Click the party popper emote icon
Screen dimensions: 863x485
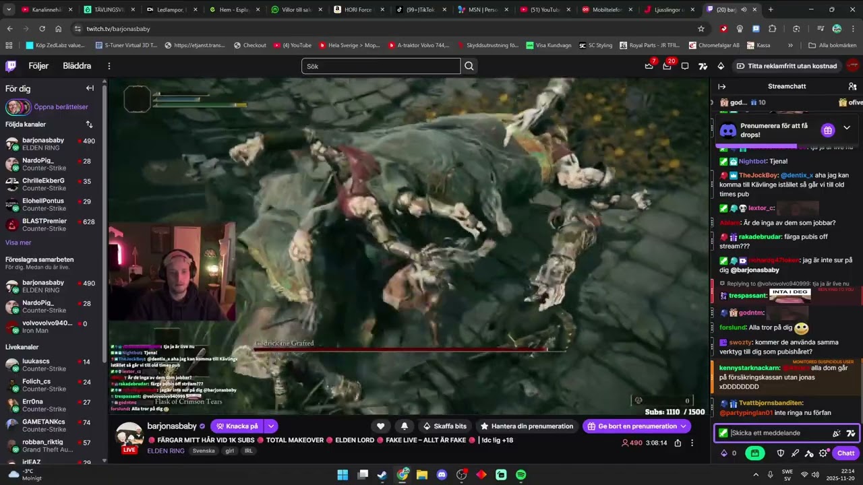(x=837, y=433)
